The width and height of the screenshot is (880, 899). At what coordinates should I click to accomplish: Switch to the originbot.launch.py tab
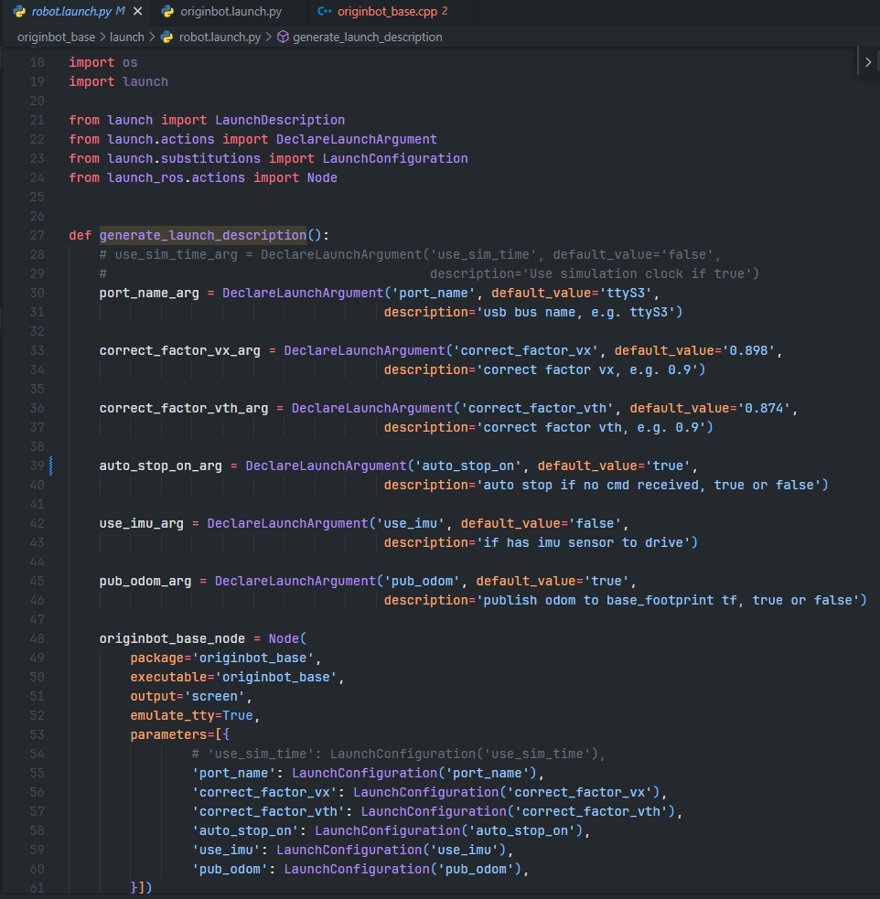pyautogui.click(x=229, y=12)
